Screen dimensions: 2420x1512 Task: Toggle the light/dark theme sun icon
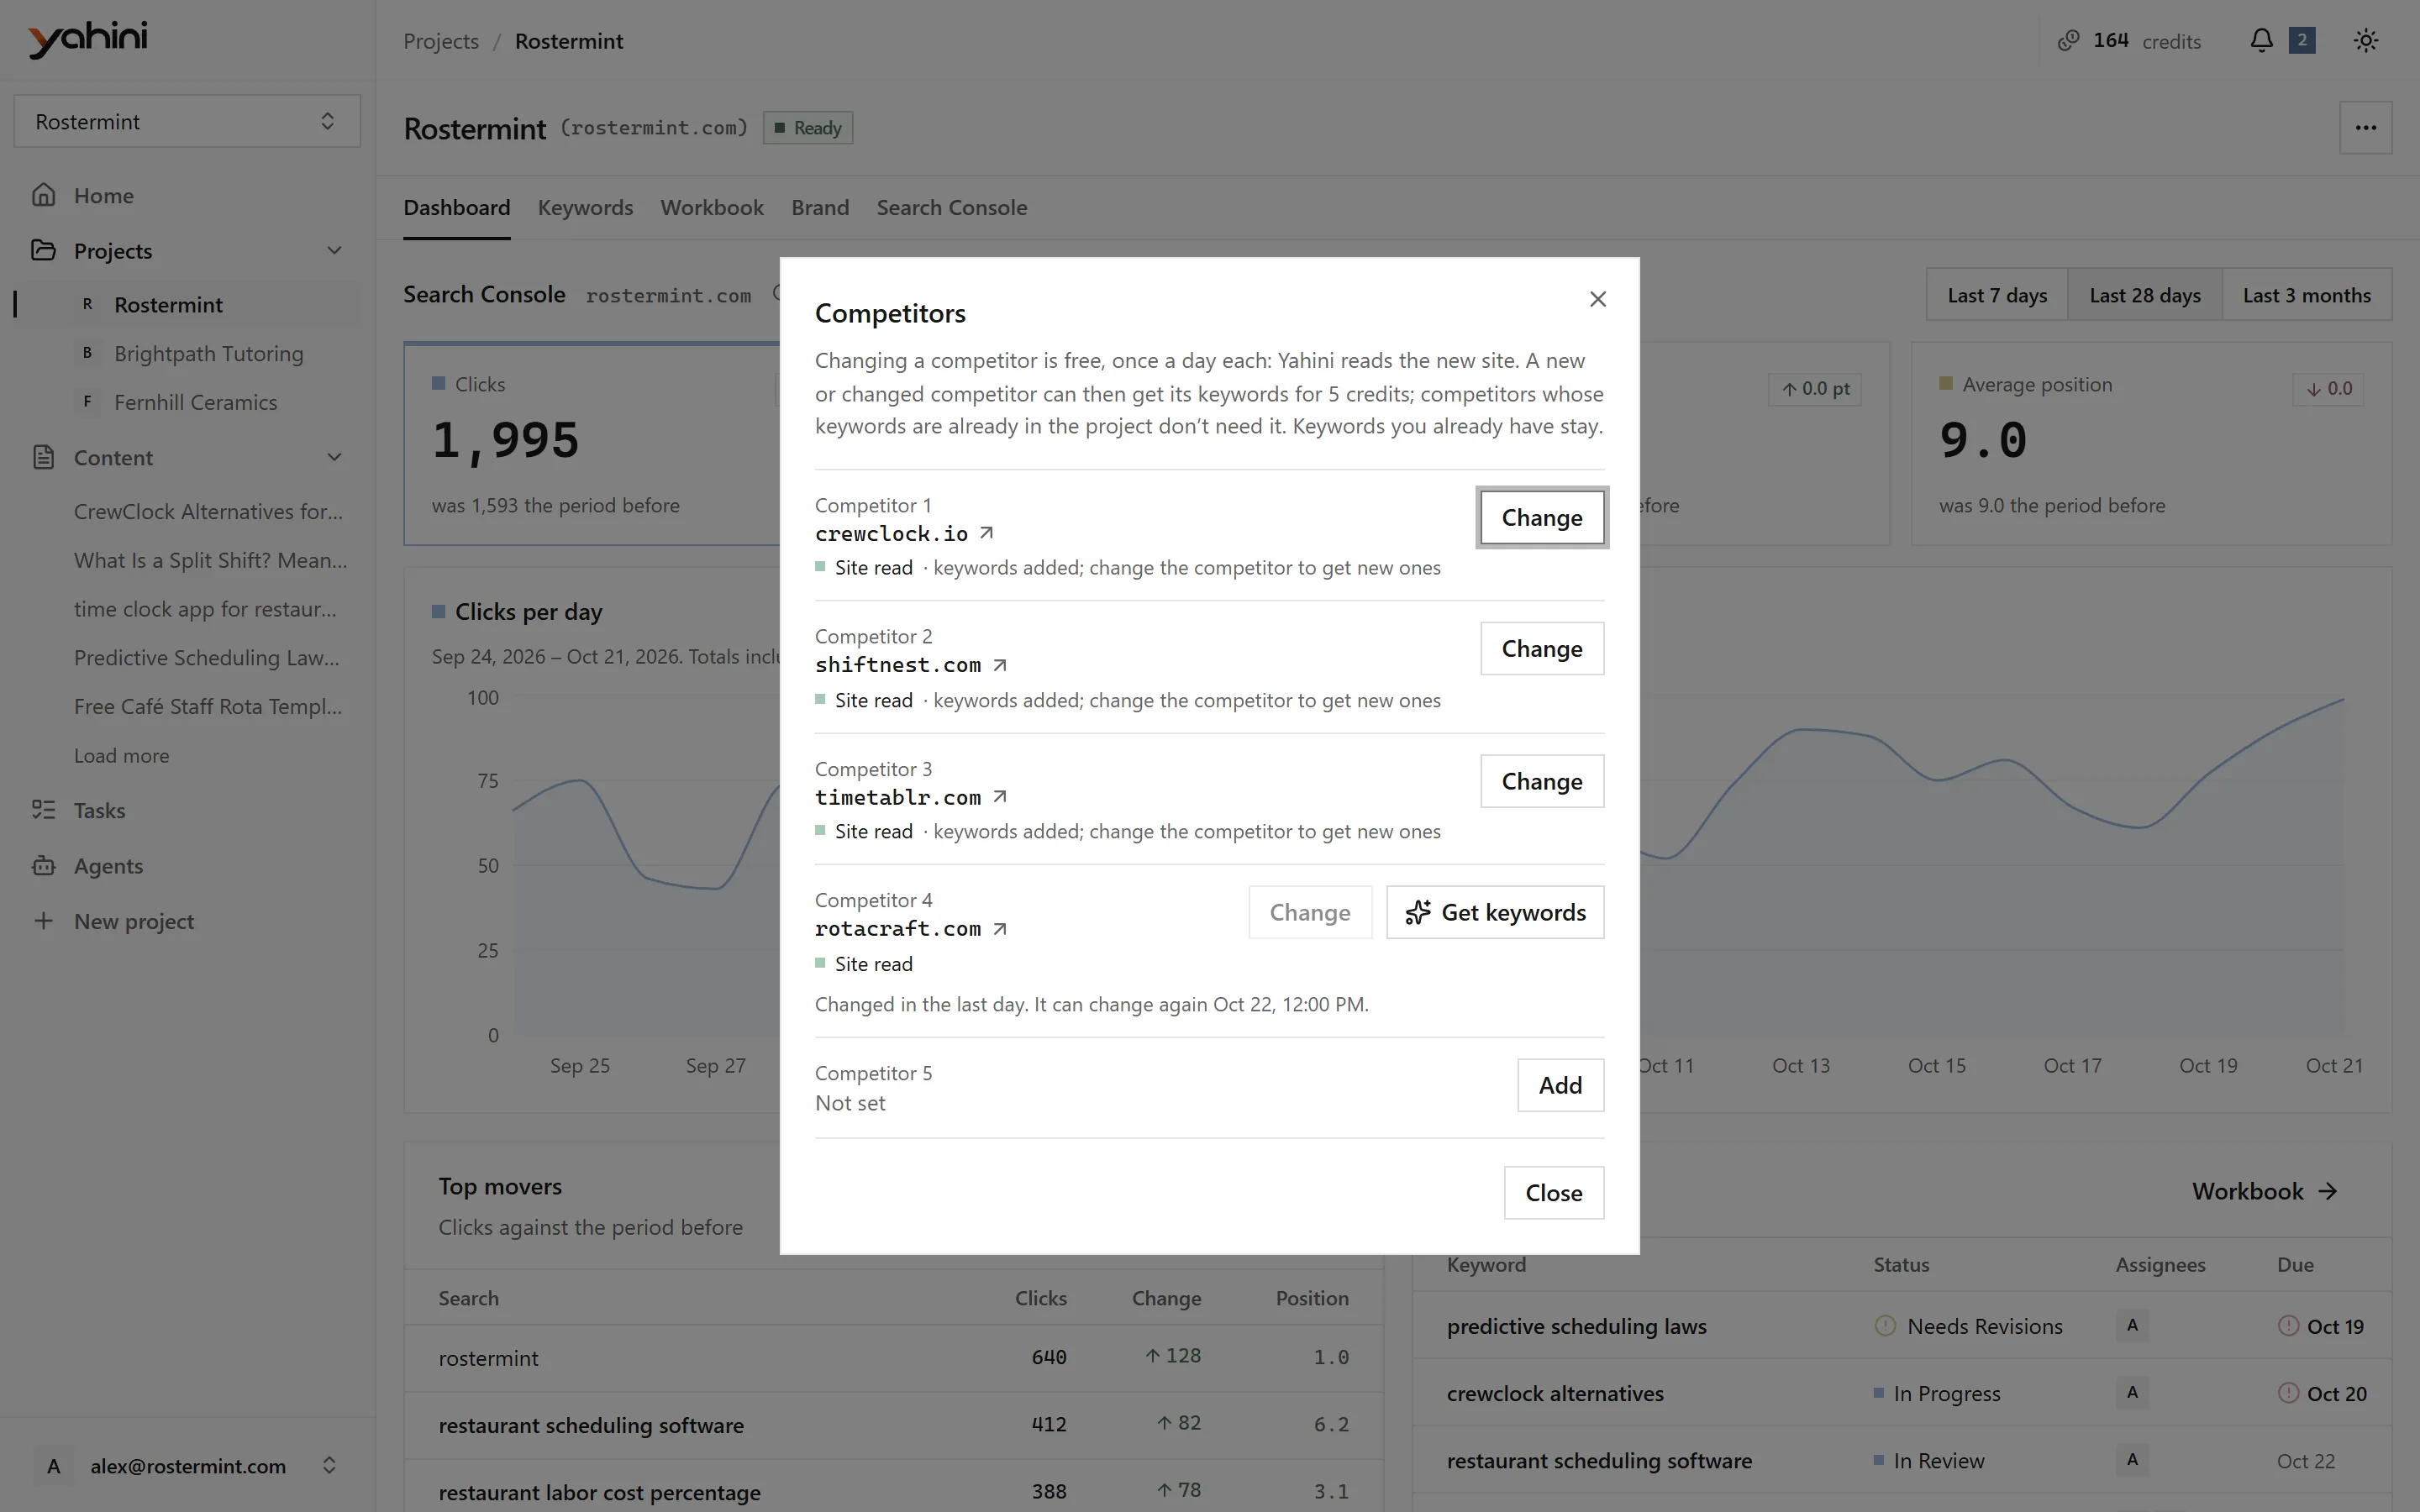pyautogui.click(x=2365, y=41)
